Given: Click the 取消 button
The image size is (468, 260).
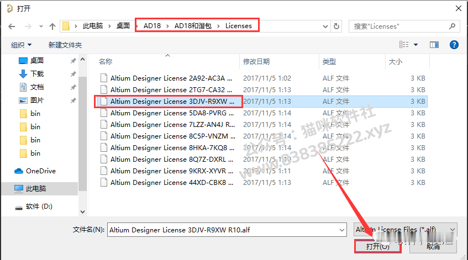Looking at the screenshot, I should click(433, 246).
